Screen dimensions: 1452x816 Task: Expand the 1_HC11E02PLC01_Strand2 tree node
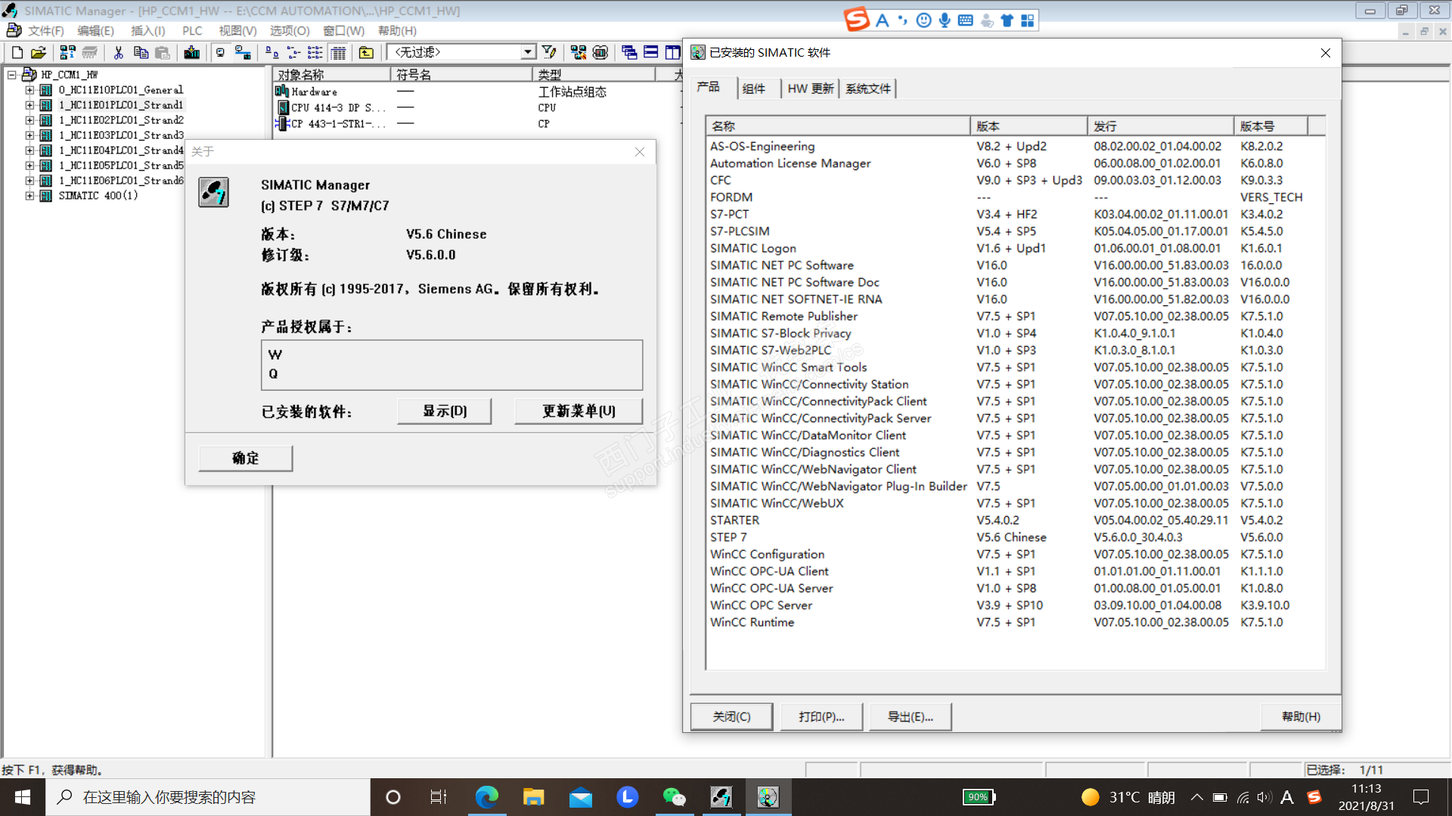(x=29, y=120)
